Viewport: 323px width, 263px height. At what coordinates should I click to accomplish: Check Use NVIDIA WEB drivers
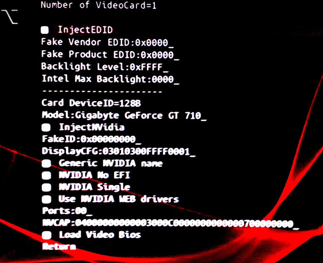(46, 200)
